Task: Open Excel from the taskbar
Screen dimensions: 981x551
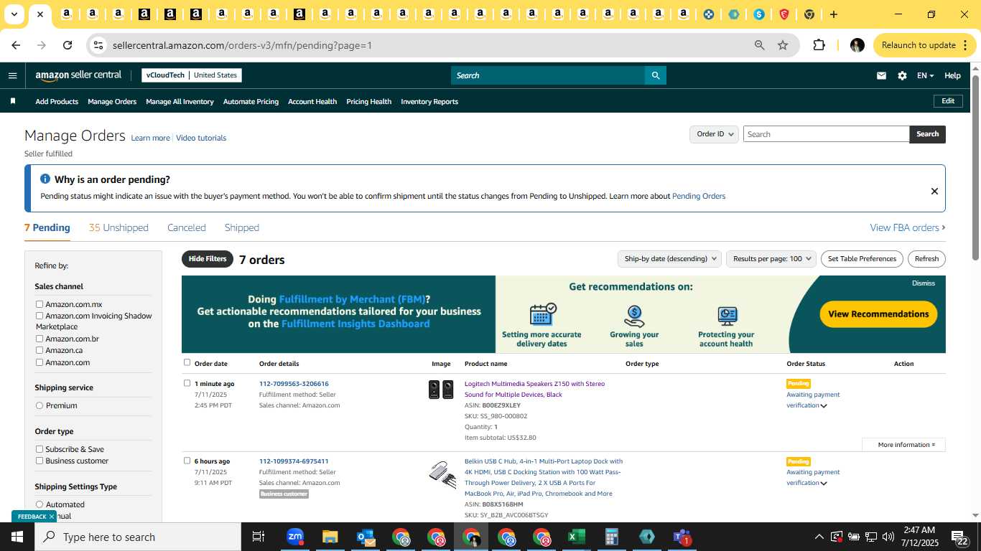Action: 577,537
